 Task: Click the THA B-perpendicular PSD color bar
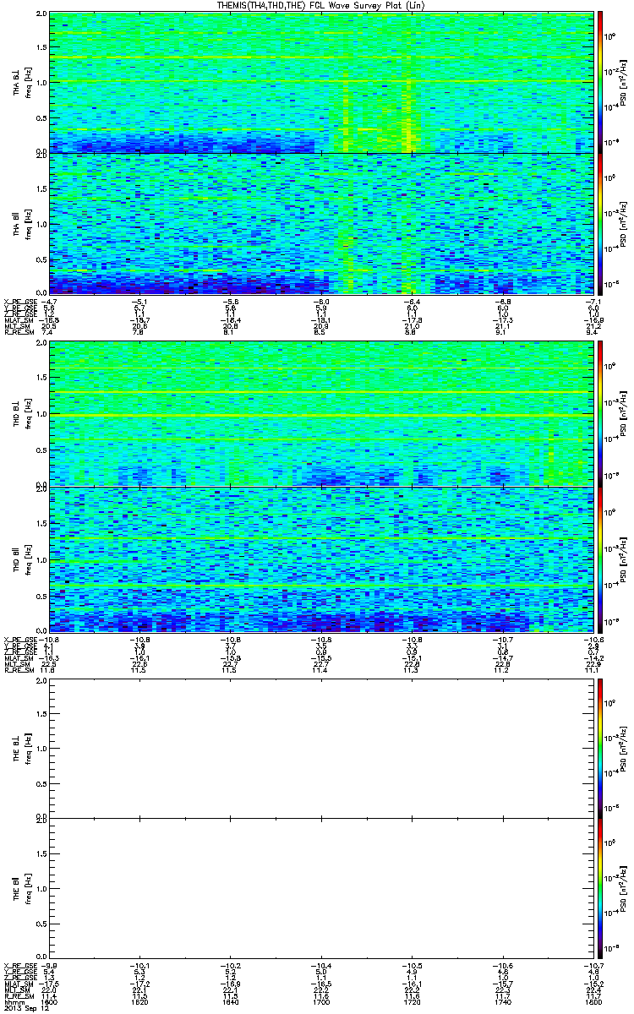[601, 82]
